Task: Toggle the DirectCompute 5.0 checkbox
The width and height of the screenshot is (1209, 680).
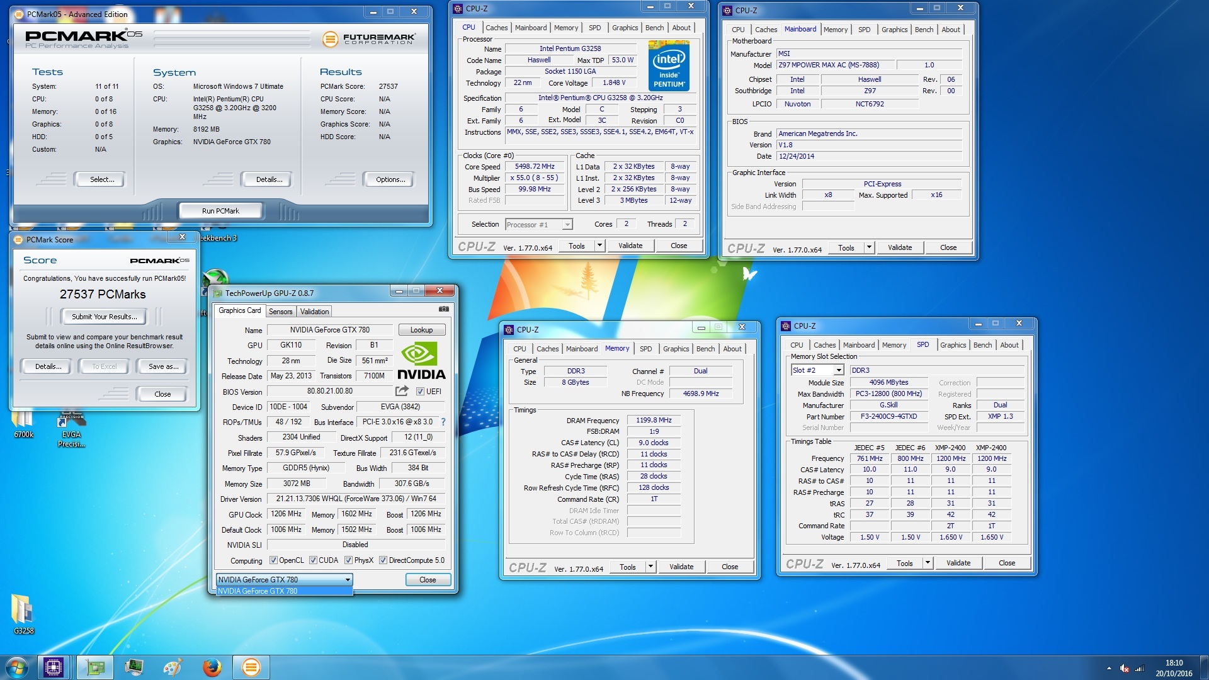Action: pos(383,560)
